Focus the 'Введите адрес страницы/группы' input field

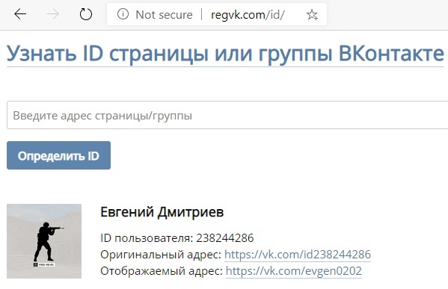pyautogui.click(x=227, y=115)
